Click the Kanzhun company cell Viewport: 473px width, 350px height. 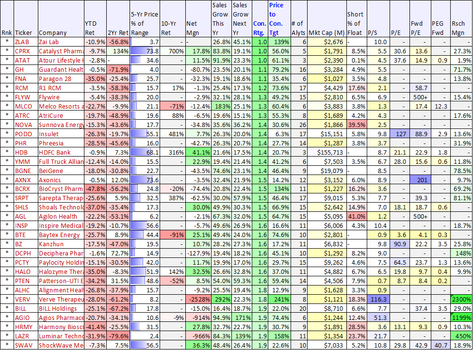coord(61,244)
